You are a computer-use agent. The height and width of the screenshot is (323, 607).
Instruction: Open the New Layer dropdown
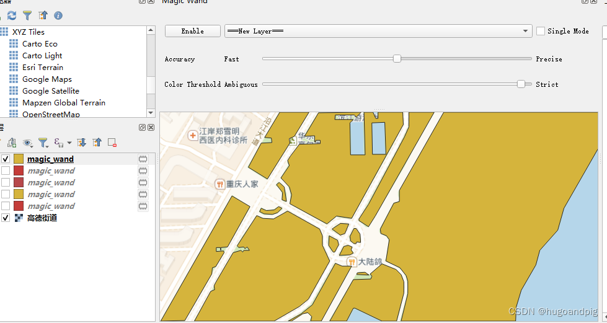[x=378, y=31]
